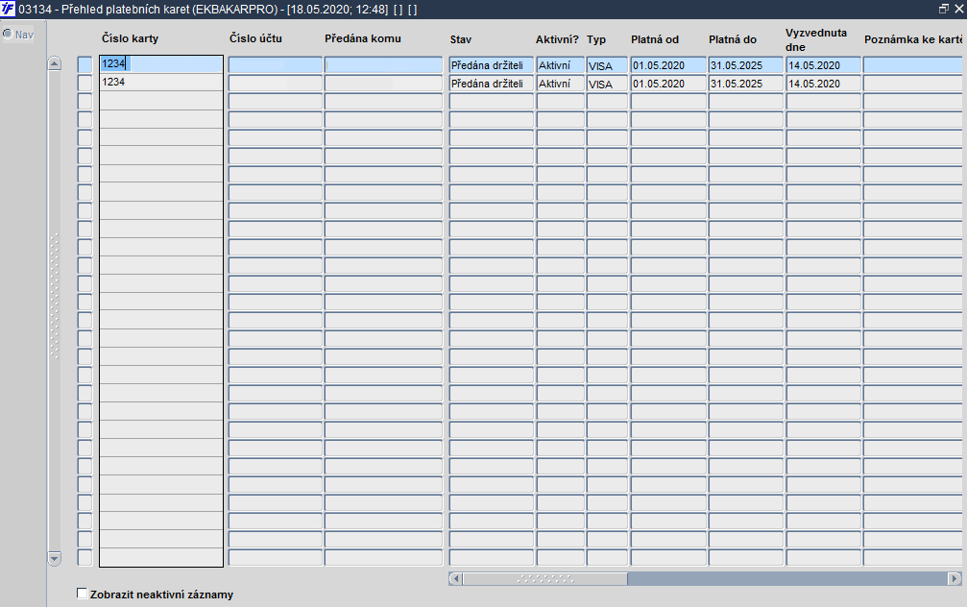
Task: Click the application icon in the title bar
Action: point(8,9)
